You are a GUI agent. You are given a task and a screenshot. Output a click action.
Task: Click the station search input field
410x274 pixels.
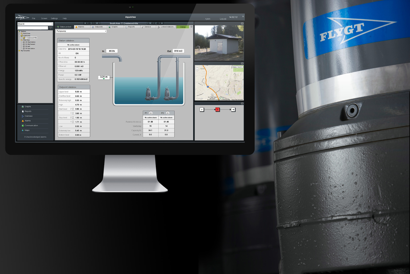click(33, 28)
